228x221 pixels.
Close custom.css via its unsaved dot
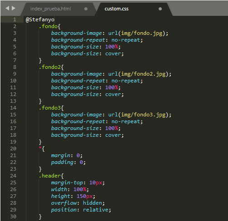coord(160,9)
